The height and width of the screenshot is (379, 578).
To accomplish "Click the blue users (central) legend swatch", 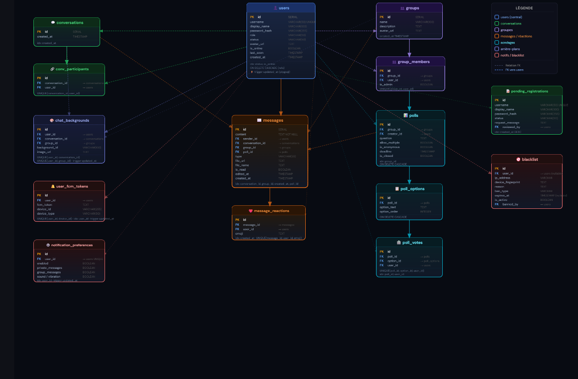I will click(x=497, y=17).
